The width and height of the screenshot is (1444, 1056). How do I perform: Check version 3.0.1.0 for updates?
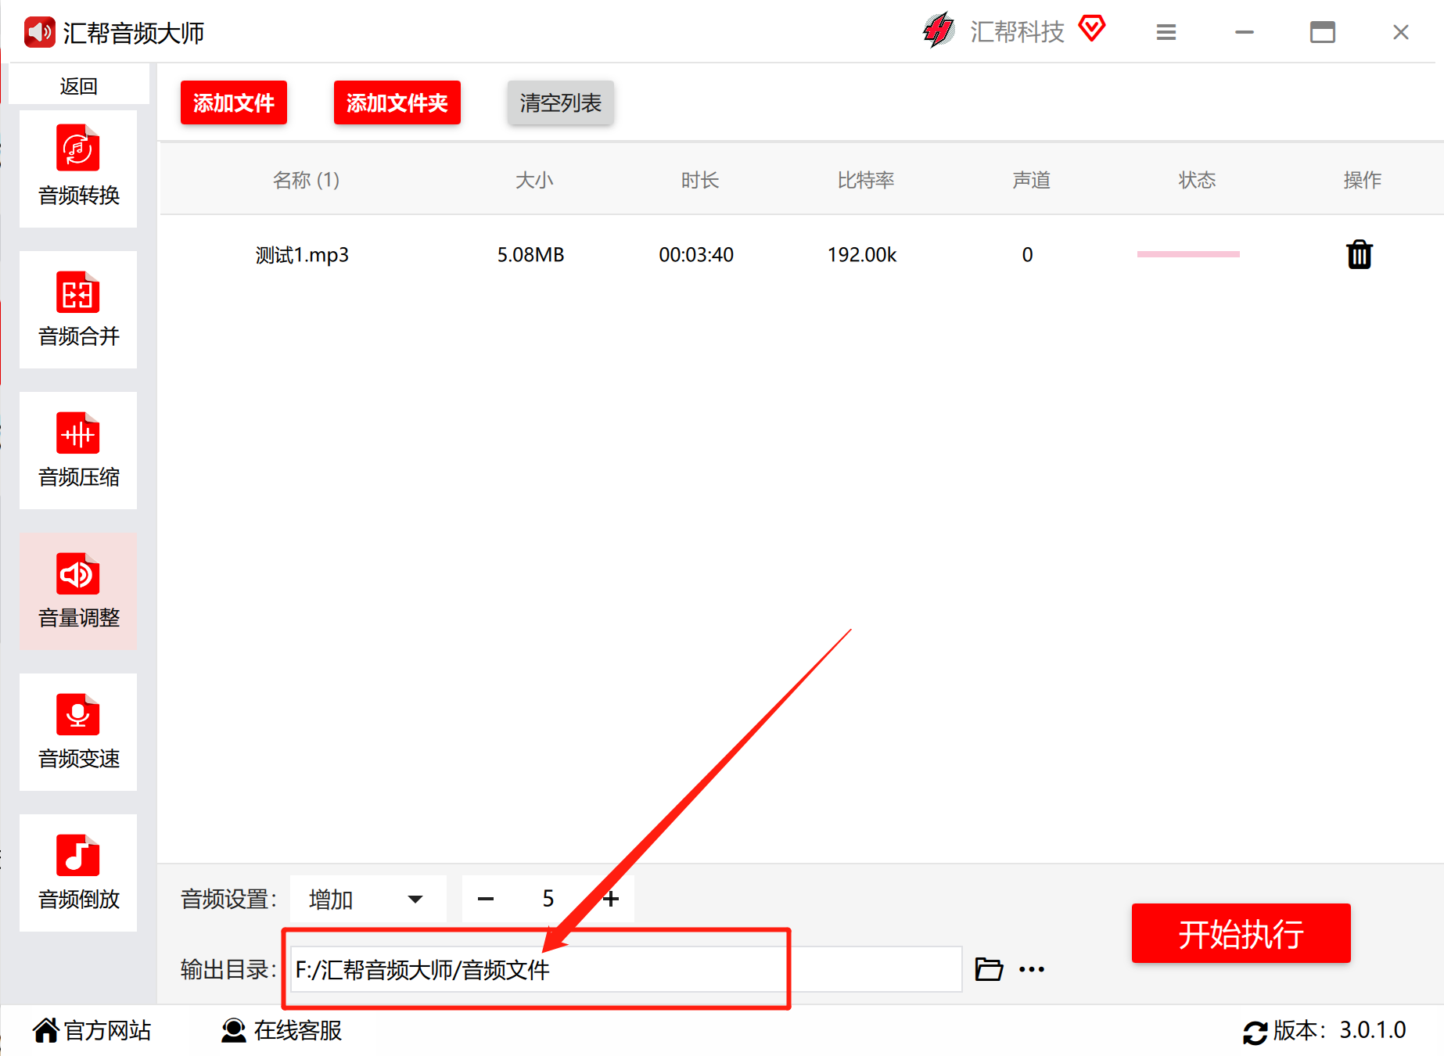click(1339, 1030)
